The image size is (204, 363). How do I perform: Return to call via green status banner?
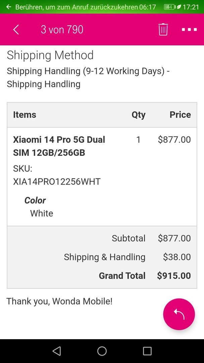click(x=76, y=7)
